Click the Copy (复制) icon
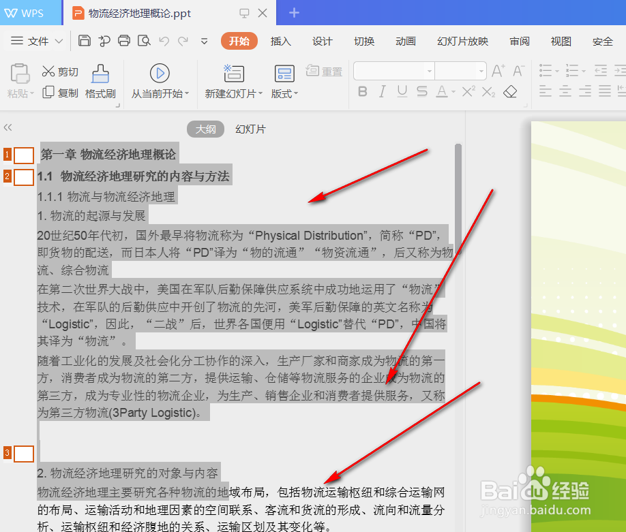626x532 pixels. [59, 93]
